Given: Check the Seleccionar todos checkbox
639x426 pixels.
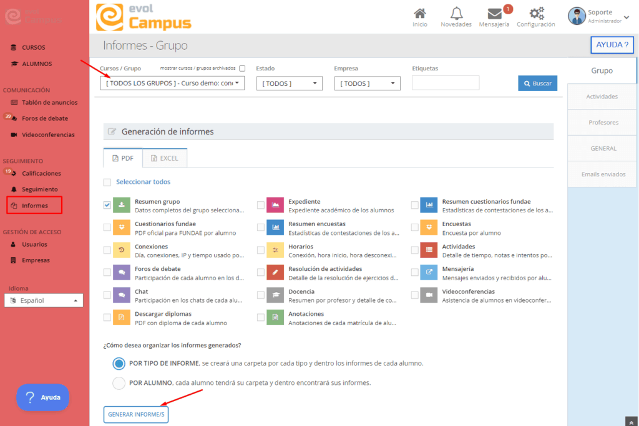Looking at the screenshot, I should click(107, 182).
